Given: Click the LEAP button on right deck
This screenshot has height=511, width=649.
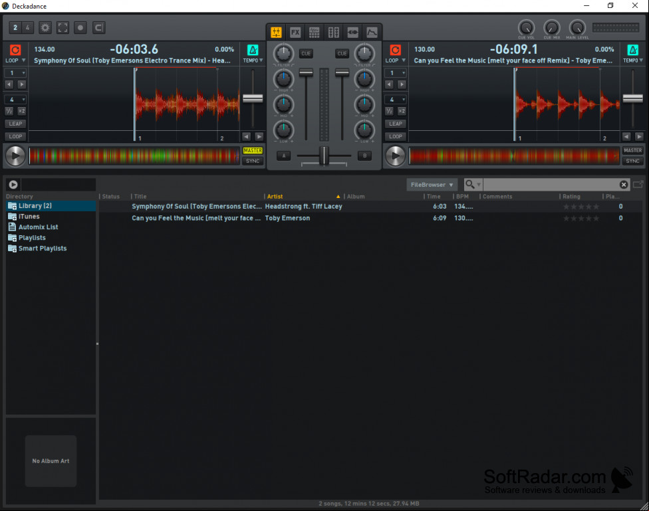Looking at the screenshot, I should coord(395,124).
